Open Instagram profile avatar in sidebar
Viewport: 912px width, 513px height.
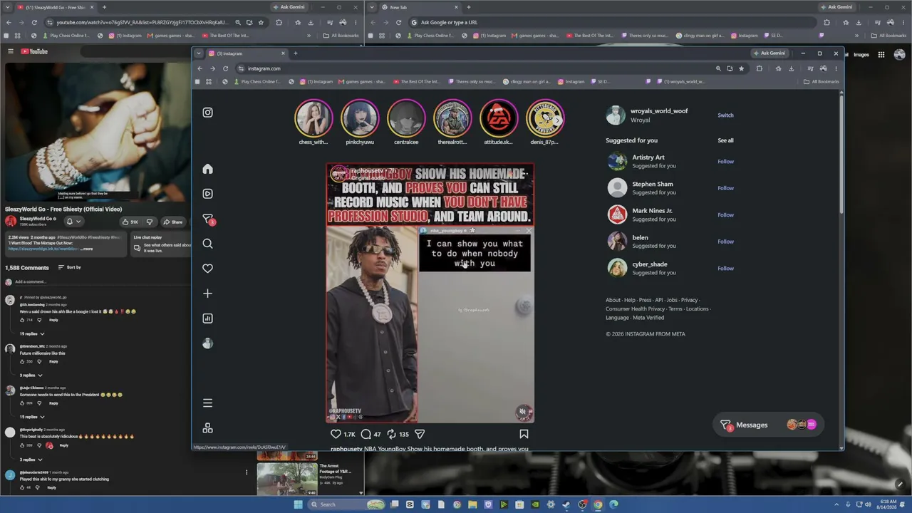tap(207, 343)
